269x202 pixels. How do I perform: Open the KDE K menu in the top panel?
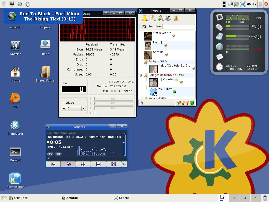(4, 4)
